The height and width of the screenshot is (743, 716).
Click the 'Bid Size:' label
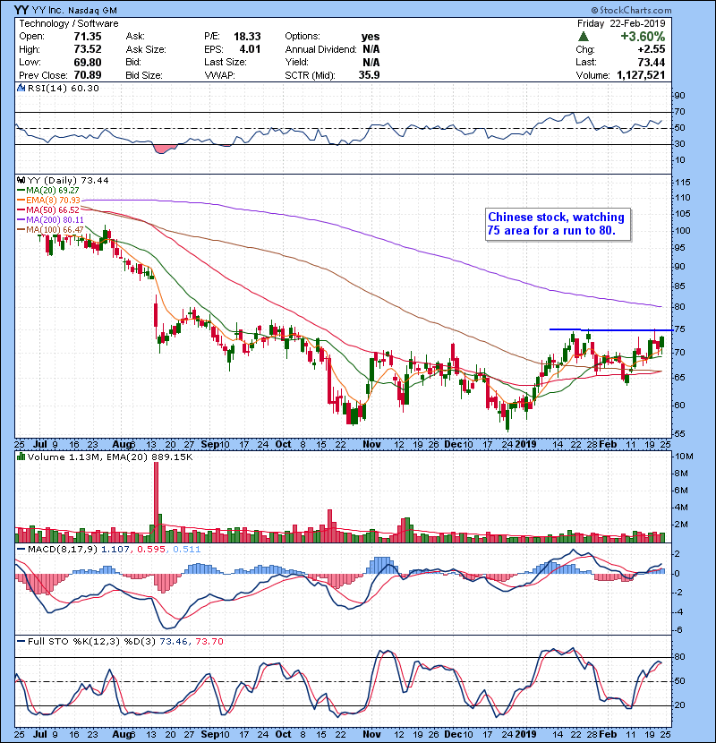(x=144, y=75)
